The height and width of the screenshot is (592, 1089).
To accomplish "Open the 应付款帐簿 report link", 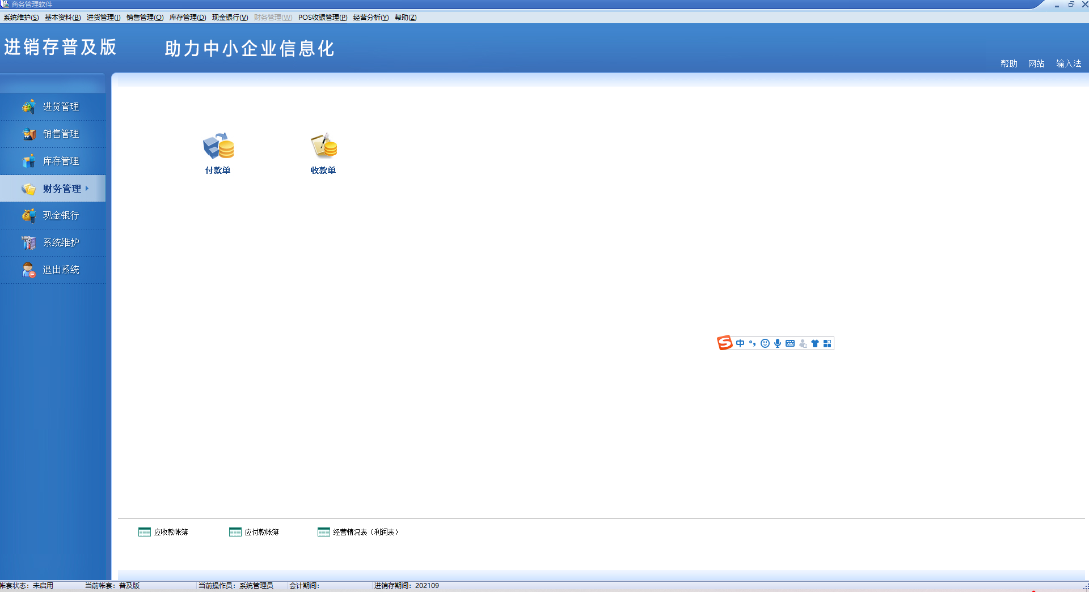I will (261, 532).
